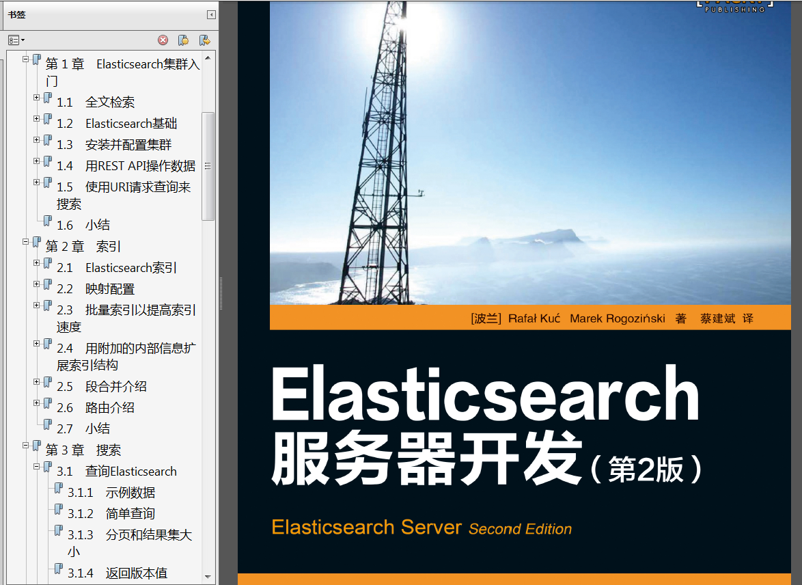Image resolution: width=802 pixels, height=585 pixels.
Task: Click the bookmark icon beside 第 3 章 搜索
Action: point(37,446)
